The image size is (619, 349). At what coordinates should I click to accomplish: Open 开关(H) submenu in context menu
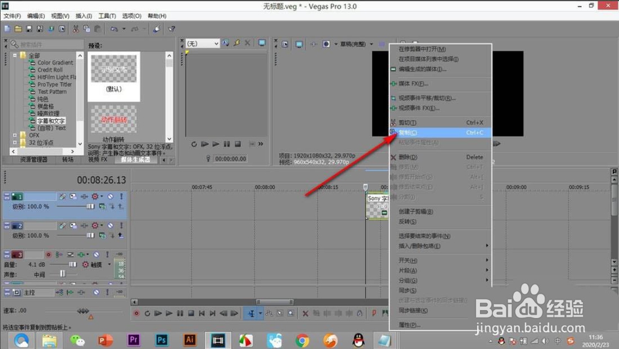[x=441, y=260]
